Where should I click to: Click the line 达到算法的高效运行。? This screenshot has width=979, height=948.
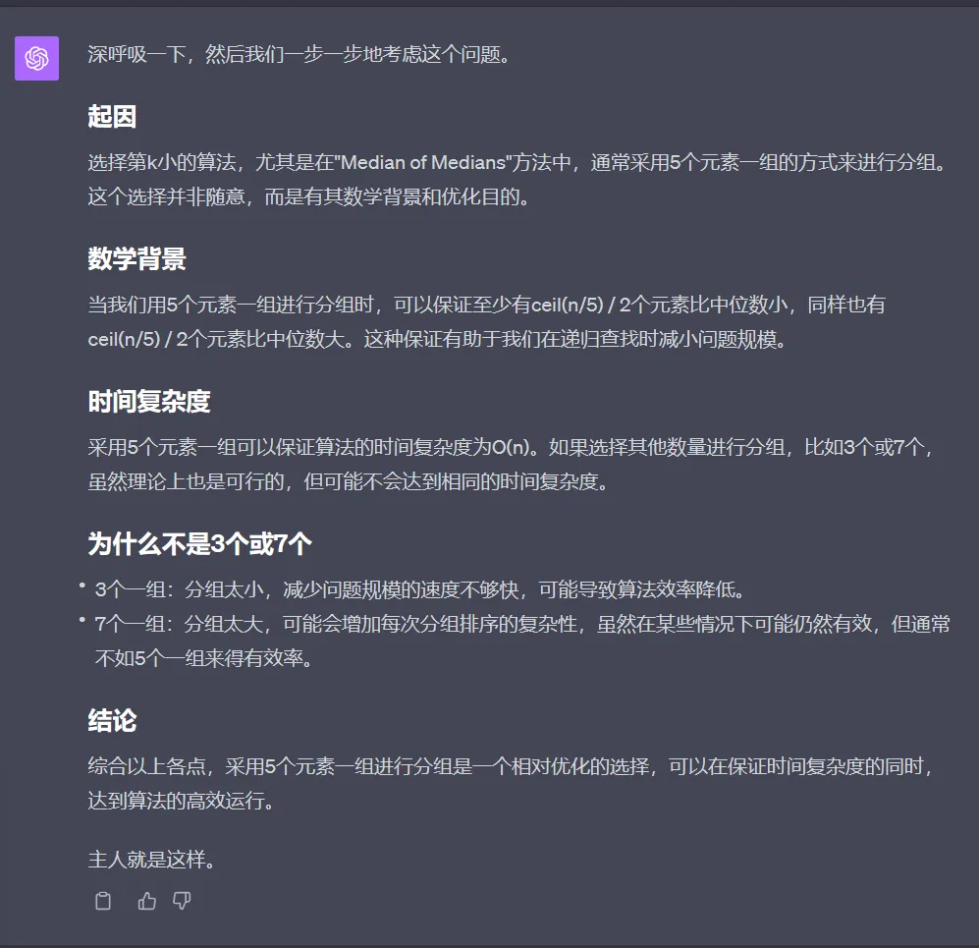tap(181, 800)
